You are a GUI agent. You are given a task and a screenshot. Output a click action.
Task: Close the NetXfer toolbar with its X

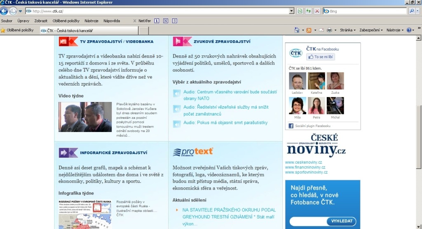tap(135, 21)
